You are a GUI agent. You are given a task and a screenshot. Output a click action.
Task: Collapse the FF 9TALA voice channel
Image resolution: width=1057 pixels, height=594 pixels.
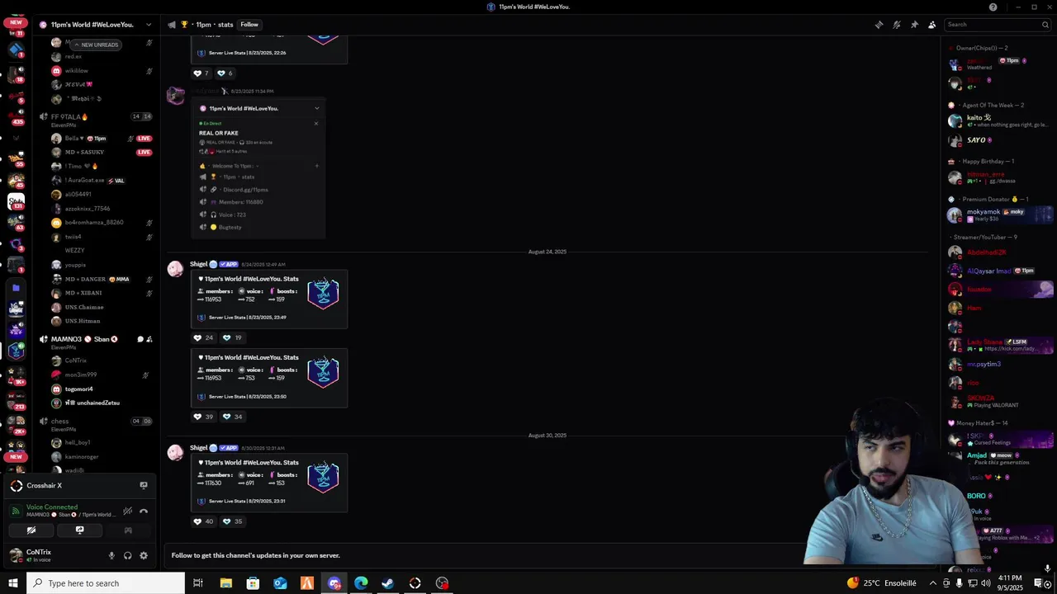pos(69,117)
